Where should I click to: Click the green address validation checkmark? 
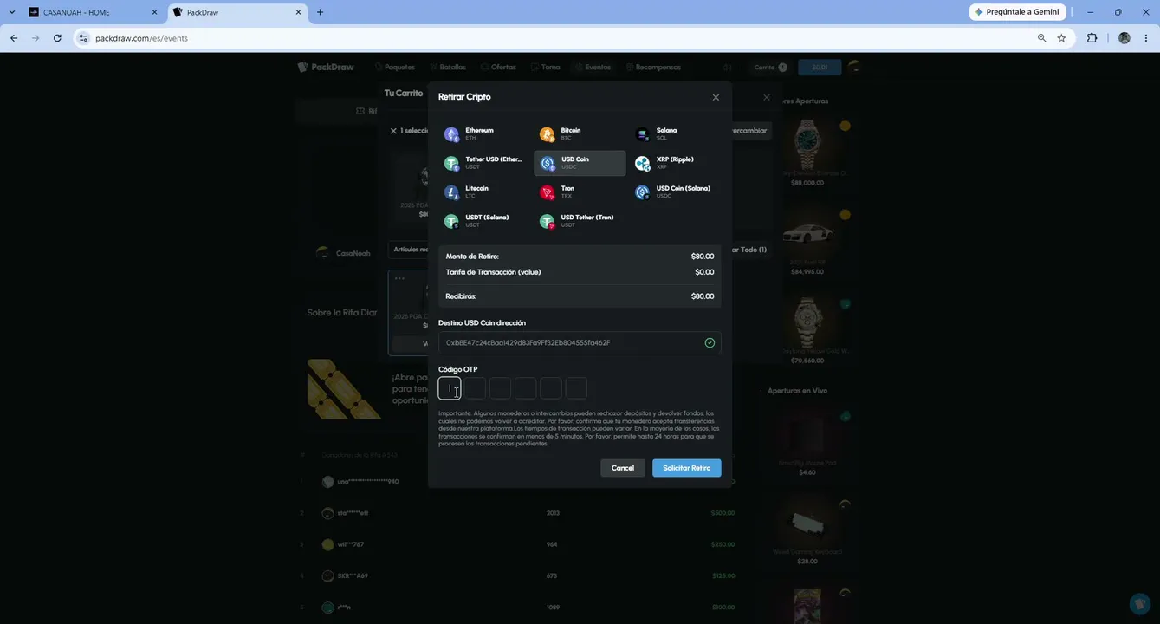pyautogui.click(x=710, y=343)
